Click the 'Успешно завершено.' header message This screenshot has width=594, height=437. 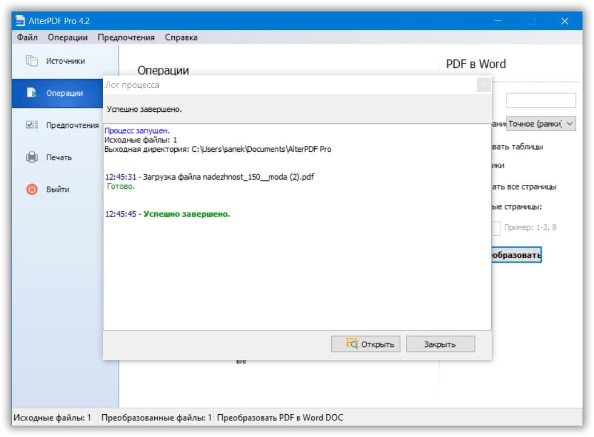[145, 110]
